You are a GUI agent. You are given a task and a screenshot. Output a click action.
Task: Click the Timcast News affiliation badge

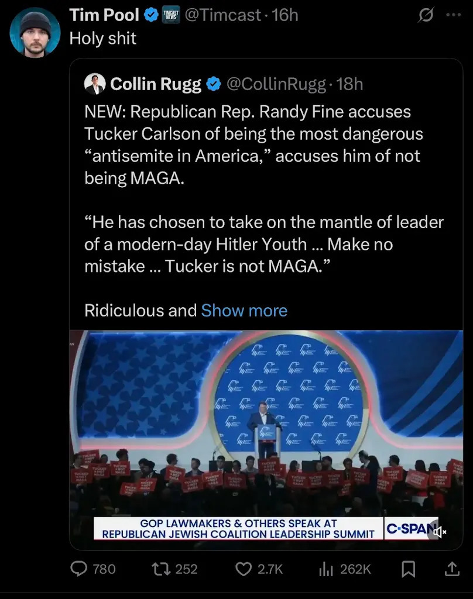(172, 16)
